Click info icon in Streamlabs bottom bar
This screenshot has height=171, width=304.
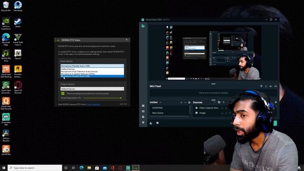point(157,123)
